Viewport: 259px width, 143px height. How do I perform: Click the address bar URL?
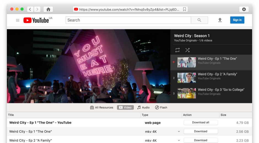[129, 9]
